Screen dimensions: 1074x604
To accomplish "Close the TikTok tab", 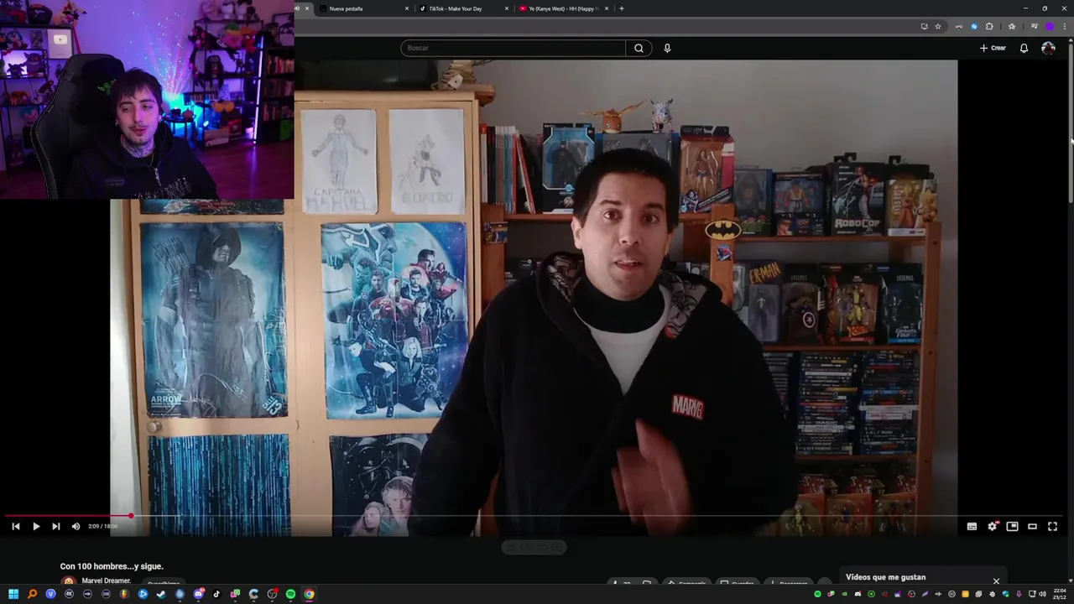I will [x=507, y=8].
